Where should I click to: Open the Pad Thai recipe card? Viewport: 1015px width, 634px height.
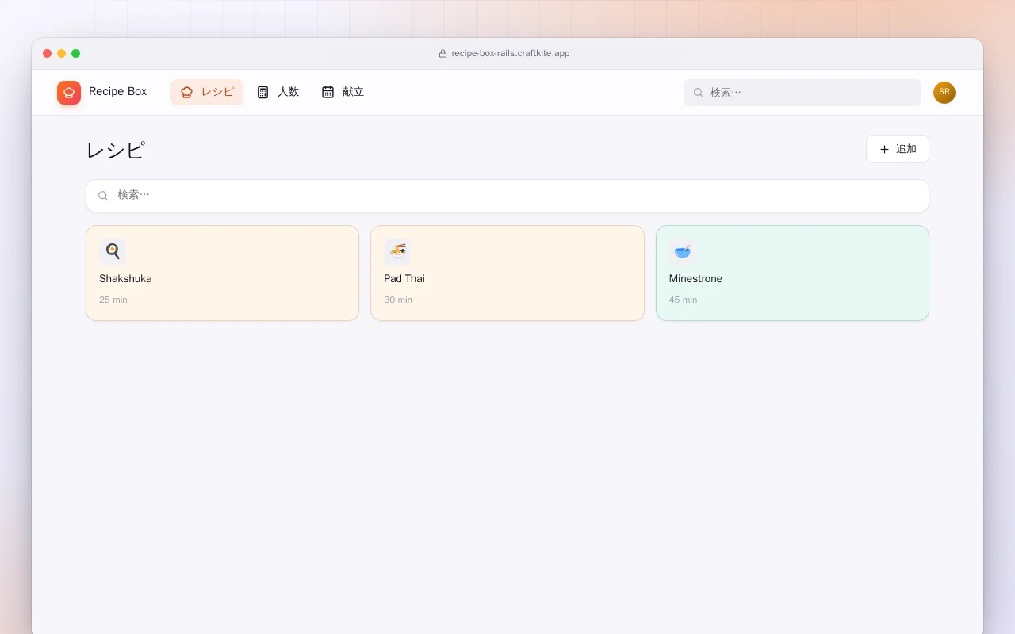pyautogui.click(x=507, y=273)
